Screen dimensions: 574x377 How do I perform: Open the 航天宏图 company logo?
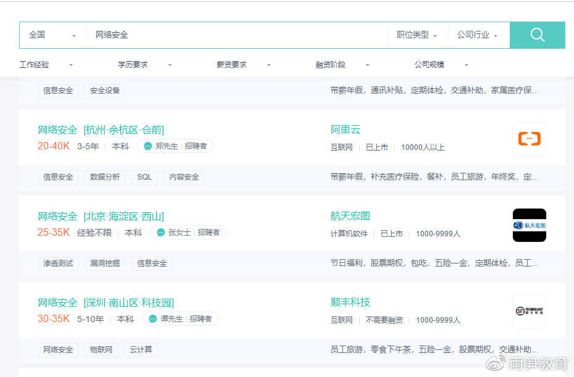529,225
